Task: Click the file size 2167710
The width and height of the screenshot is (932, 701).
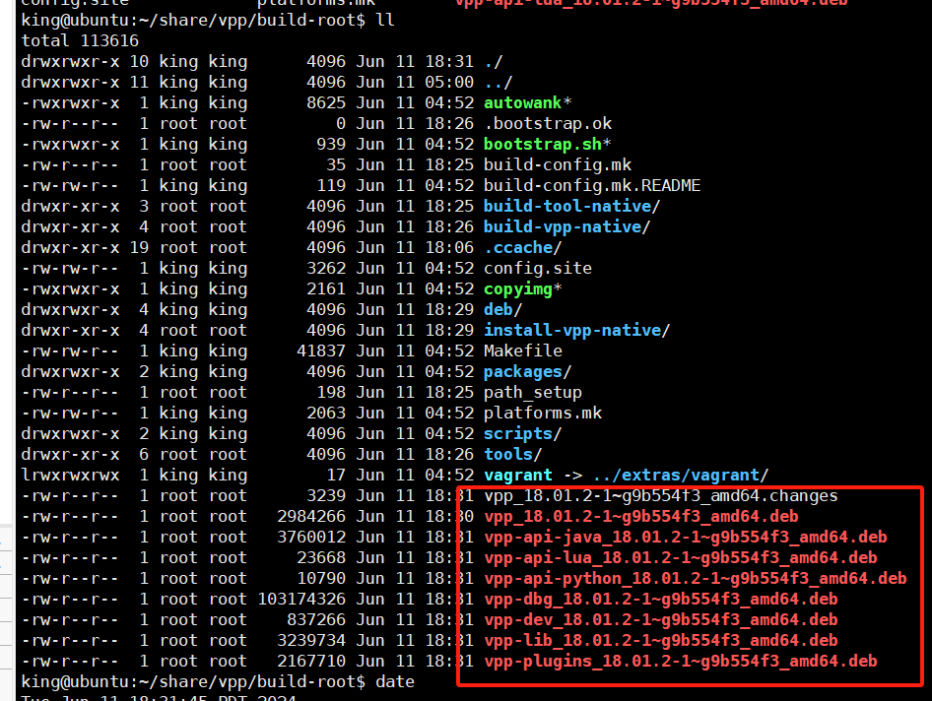Action: point(311,662)
